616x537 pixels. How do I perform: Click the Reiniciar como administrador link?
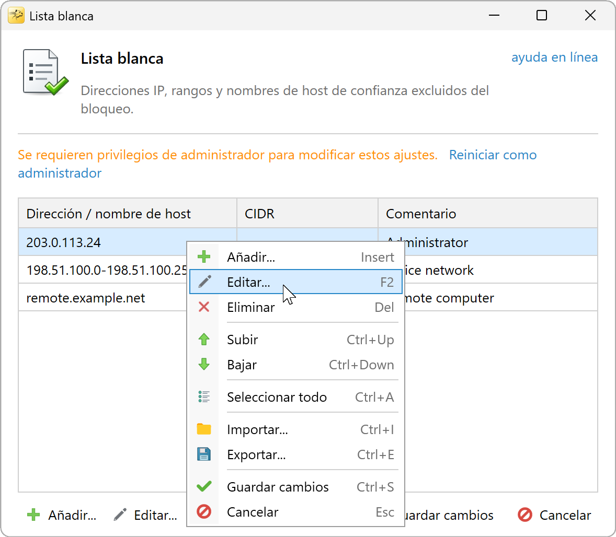coord(493,155)
